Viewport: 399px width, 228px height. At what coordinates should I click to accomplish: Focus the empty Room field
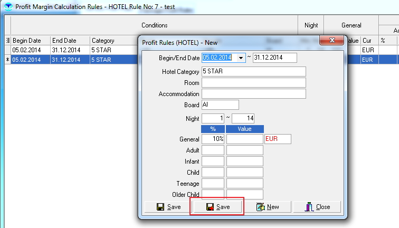(253, 82)
